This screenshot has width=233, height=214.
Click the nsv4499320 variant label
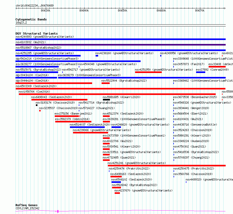coord(209,179)
